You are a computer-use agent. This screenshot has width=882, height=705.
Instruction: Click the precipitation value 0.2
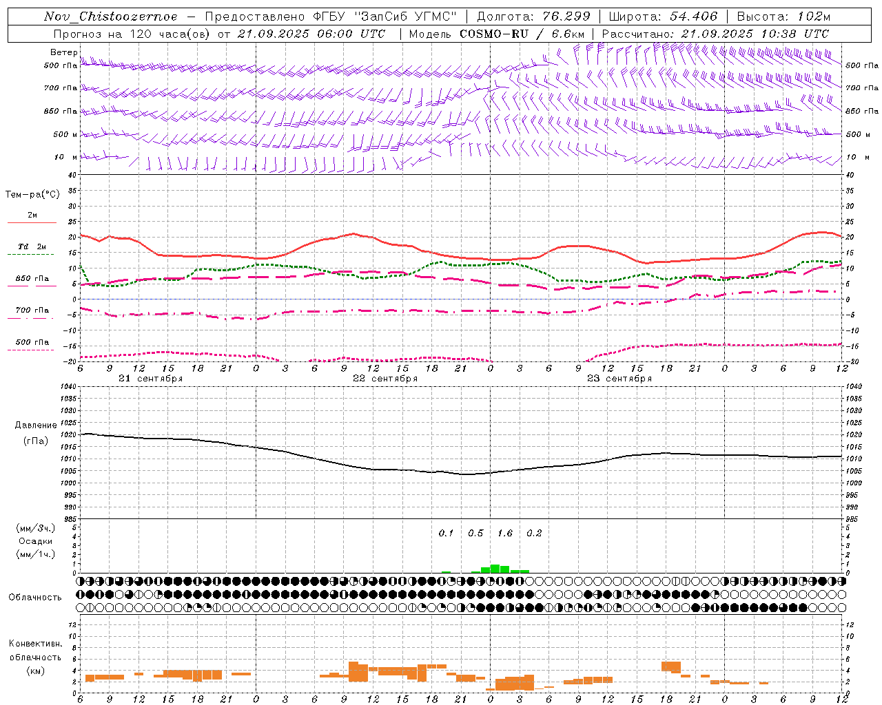[534, 534]
